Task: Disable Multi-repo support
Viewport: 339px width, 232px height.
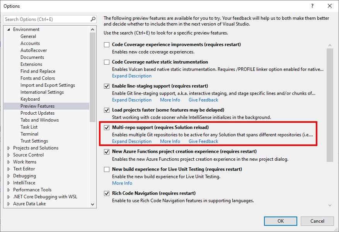Action: (x=107, y=128)
